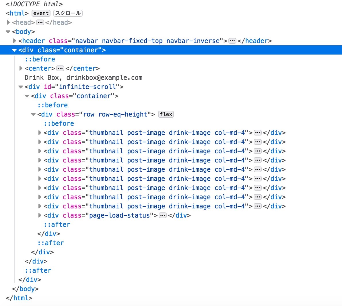Click ellipsis badge inside head element
Screen dimensions: 342x306
tap(40, 22)
